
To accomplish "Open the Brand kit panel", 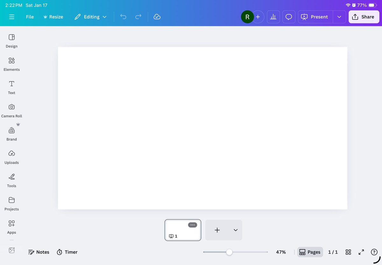I will [x=12, y=134].
